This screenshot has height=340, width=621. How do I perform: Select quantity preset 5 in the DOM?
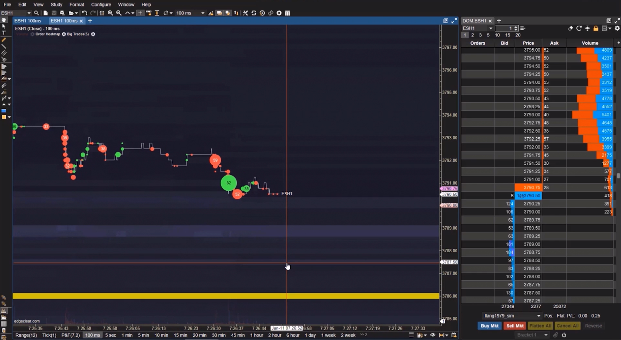[488, 35]
